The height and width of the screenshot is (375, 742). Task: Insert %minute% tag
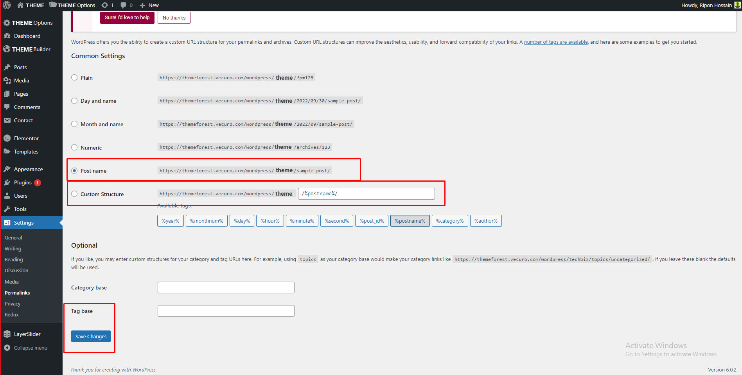coord(302,221)
